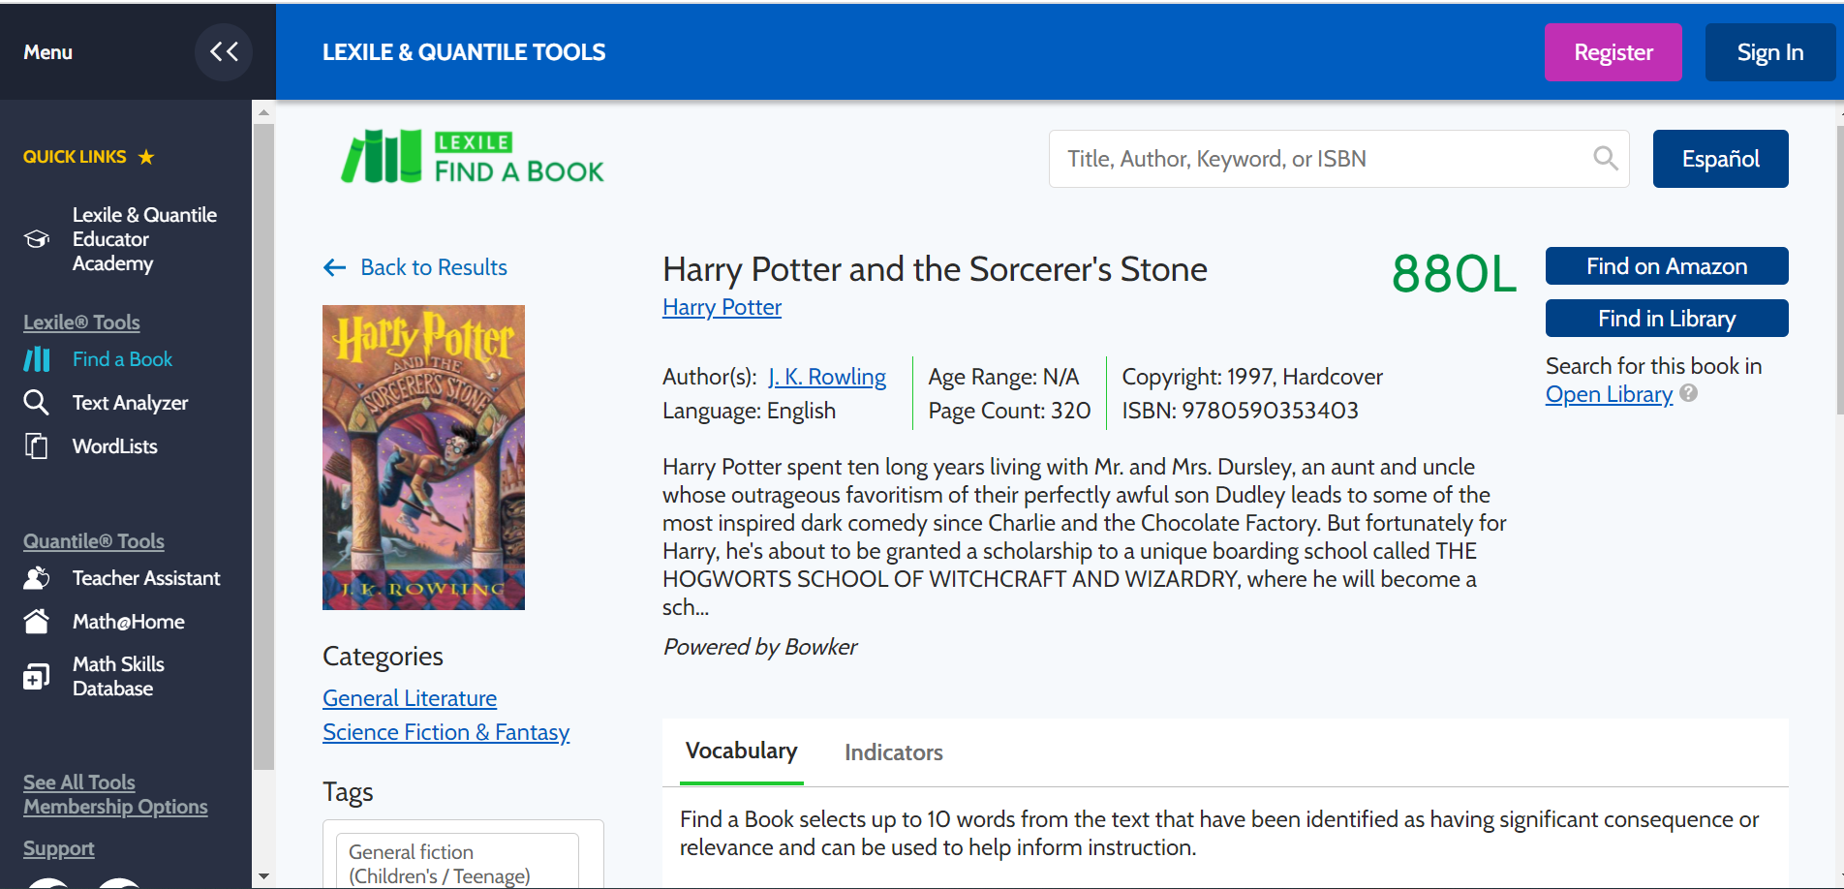
Task: Select Math@Home in sidebar
Action: (128, 622)
